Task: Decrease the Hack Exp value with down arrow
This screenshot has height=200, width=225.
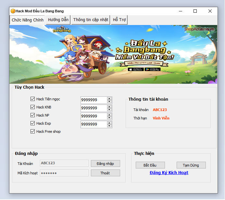Action: tap(109, 126)
